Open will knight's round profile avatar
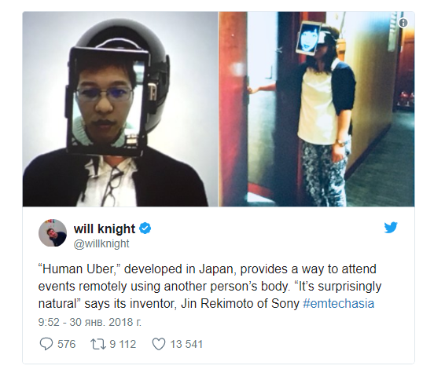The width and height of the screenshot is (434, 373). (53, 233)
